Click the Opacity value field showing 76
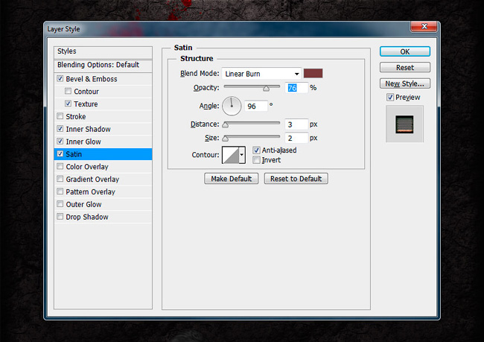This screenshot has width=484, height=342. click(x=296, y=88)
